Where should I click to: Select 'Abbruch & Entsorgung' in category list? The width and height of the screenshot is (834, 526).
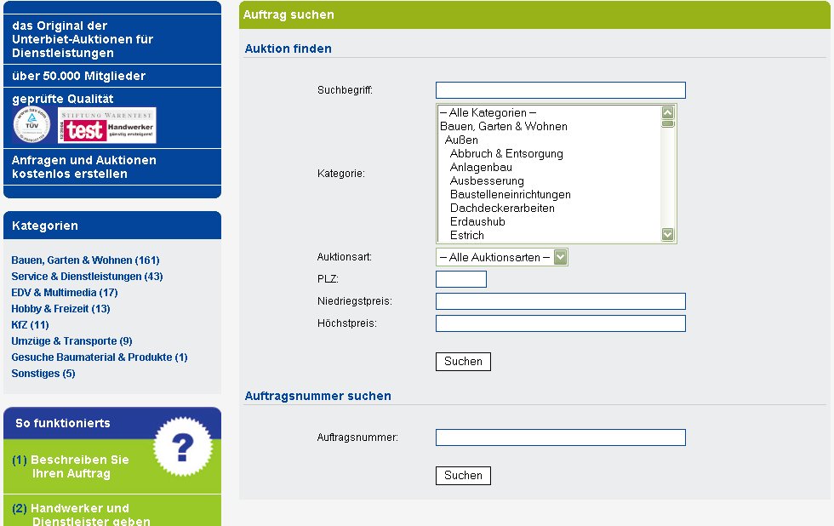[x=506, y=154]
